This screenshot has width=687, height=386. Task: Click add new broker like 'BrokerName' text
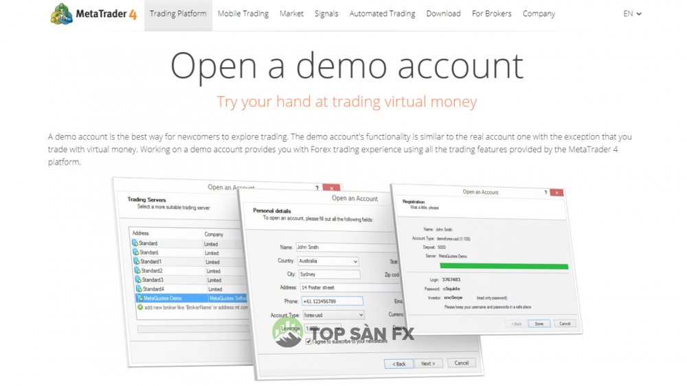(x=196, y=307)
